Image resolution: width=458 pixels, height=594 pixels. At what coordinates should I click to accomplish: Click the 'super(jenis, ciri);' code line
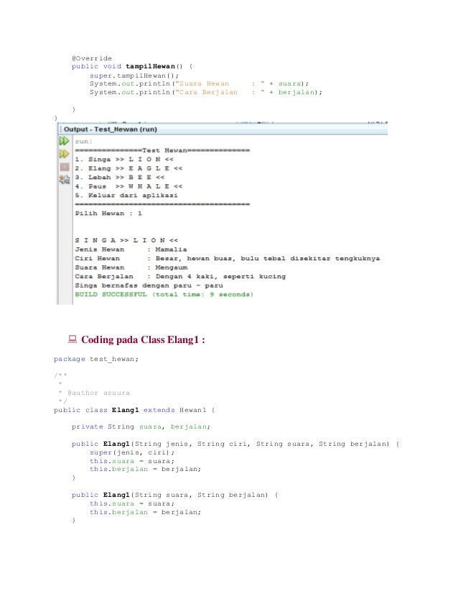(x=132, y=452)
